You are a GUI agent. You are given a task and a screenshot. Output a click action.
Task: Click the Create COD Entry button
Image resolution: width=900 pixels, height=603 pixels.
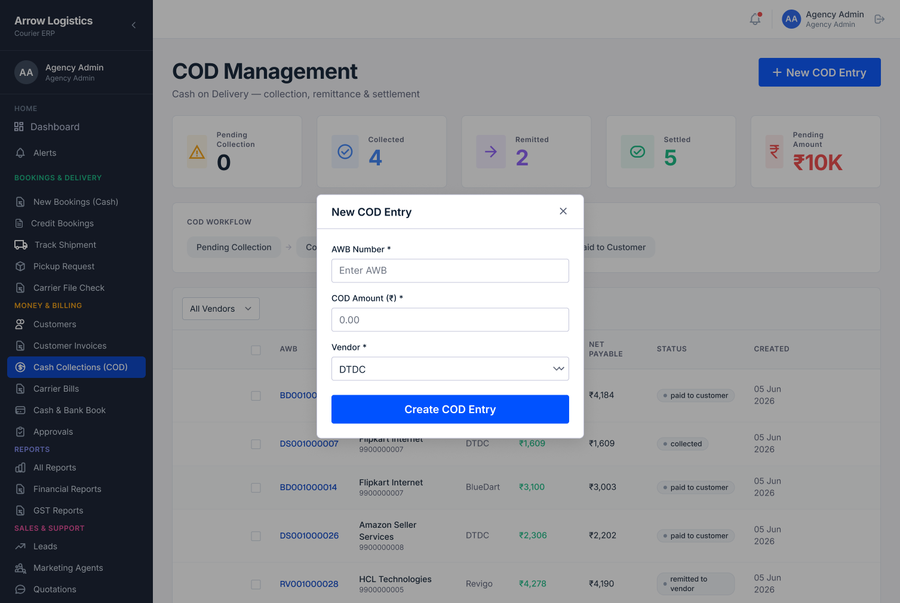(x=450, y=410)
